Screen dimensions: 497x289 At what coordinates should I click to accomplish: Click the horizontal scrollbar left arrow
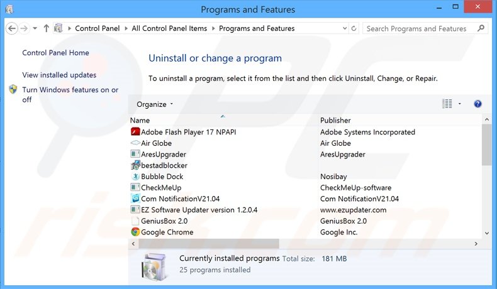133,244
